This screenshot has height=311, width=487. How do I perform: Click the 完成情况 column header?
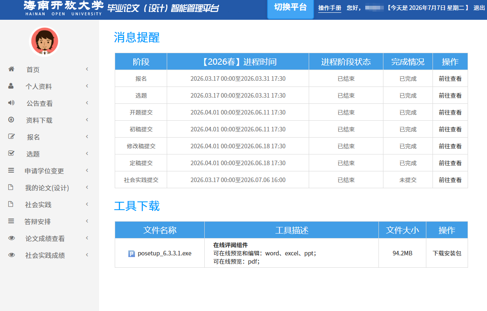(x=408, y=62)
